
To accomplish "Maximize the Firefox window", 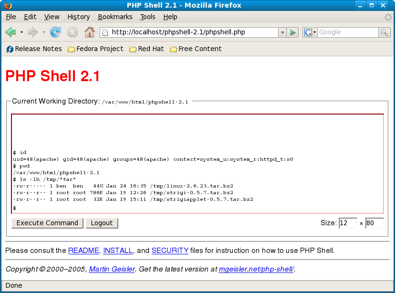I will pos(372,5).
